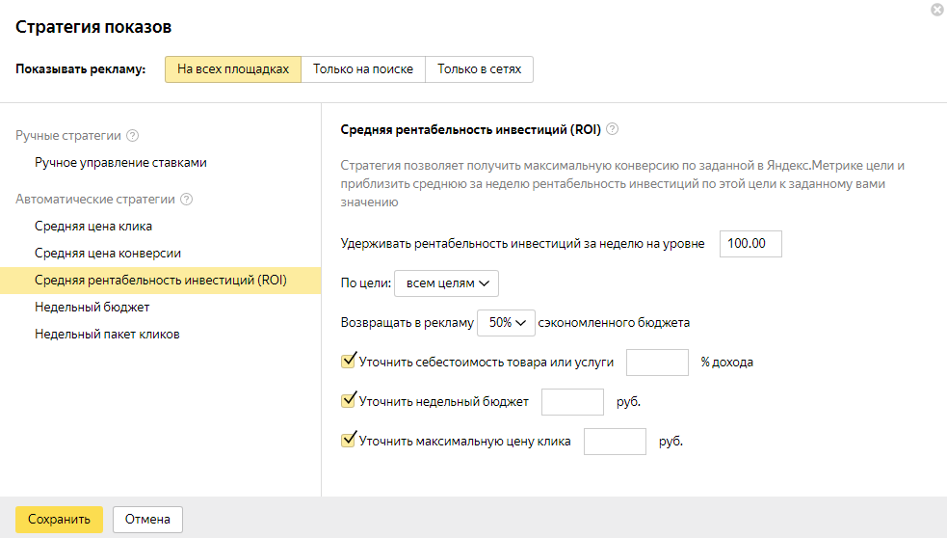Choose Только в сетях option

479,69
